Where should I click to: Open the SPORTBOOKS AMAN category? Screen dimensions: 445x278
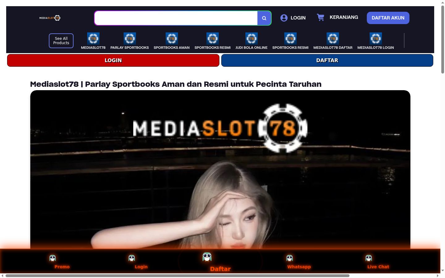coord(172,41)
